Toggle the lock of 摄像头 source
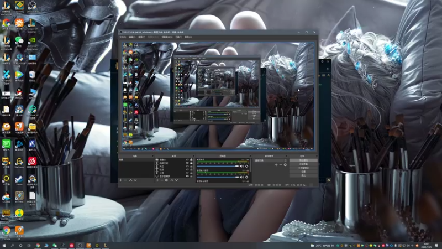This screenshot has width=442, height=249. click(191, 160)
